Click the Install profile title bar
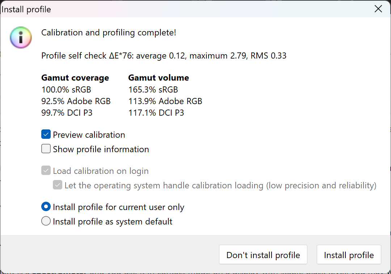 (181, 9)
